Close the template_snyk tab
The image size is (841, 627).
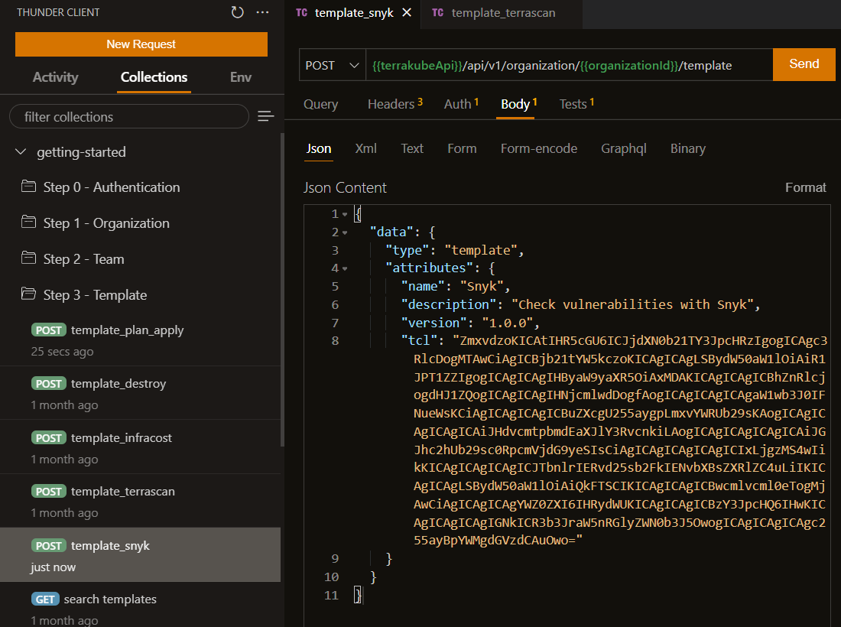point(406,13)
